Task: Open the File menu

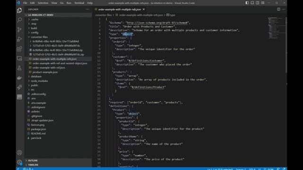Action: click(x=25, y=3)
